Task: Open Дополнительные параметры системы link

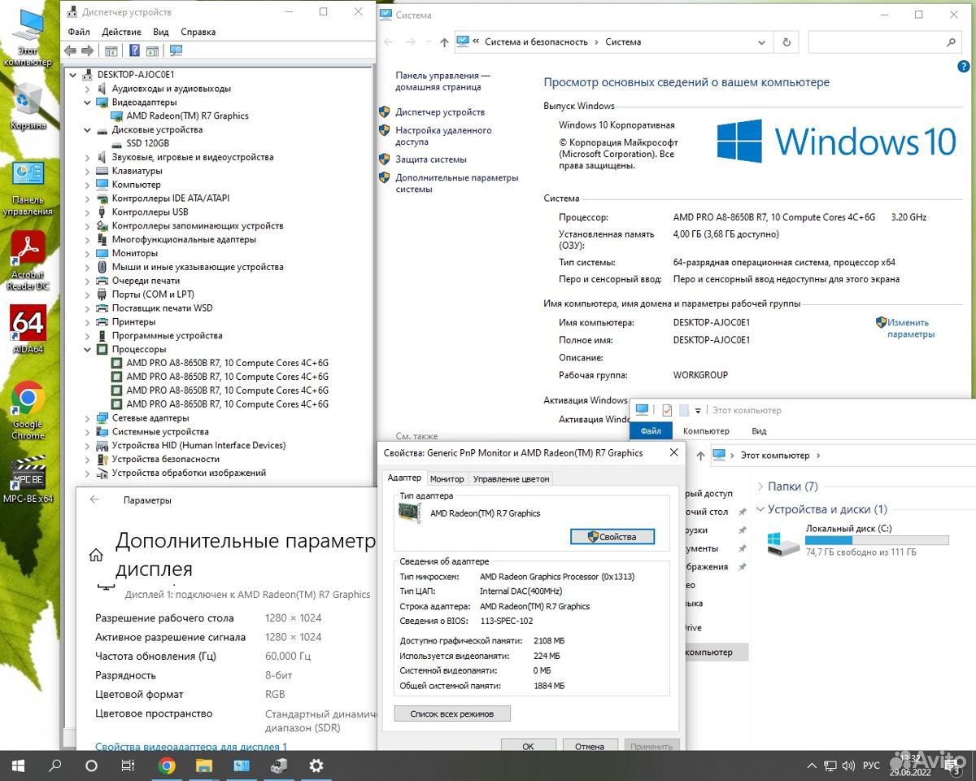Action: point(456,183)
